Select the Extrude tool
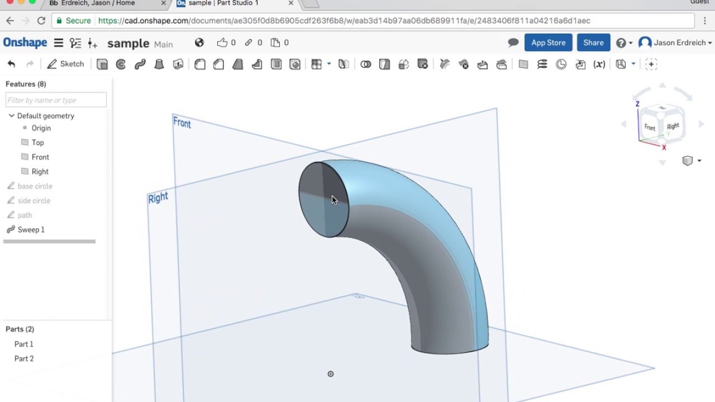715x402 pixels. click(x=102, y=64)
